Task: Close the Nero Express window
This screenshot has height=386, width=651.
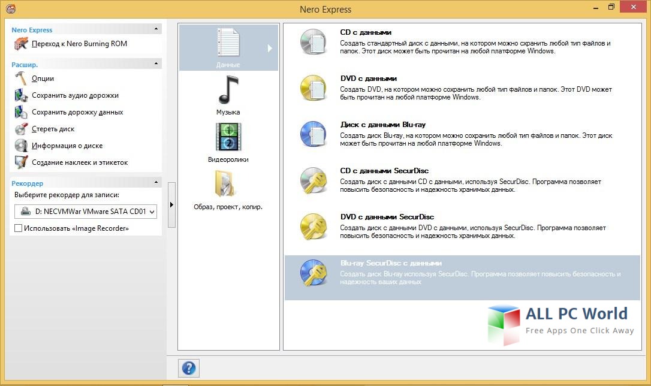Action: [x=634, y=7]
